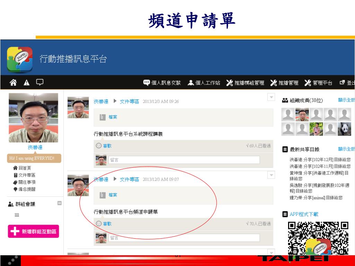This screenshot has height=266, width=355.
Task: Show all members via 顯示全部 beside 組織成員
Action: coord(346,100)
